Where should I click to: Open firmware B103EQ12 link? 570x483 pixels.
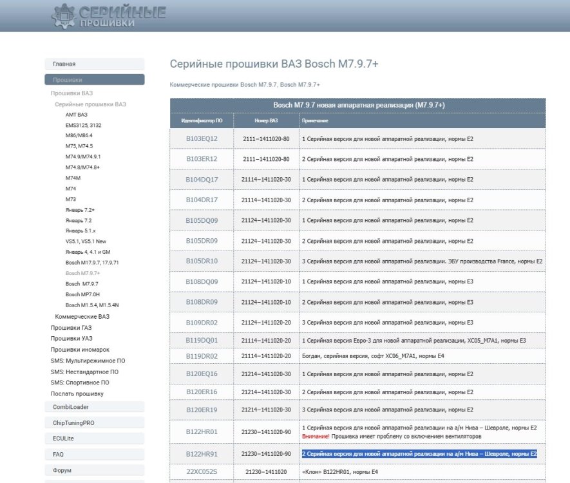(202, 139)
